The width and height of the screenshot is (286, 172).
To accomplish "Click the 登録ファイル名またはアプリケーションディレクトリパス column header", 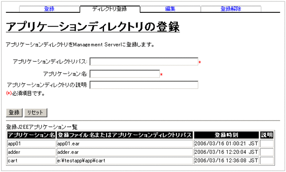I will (125, 135).
